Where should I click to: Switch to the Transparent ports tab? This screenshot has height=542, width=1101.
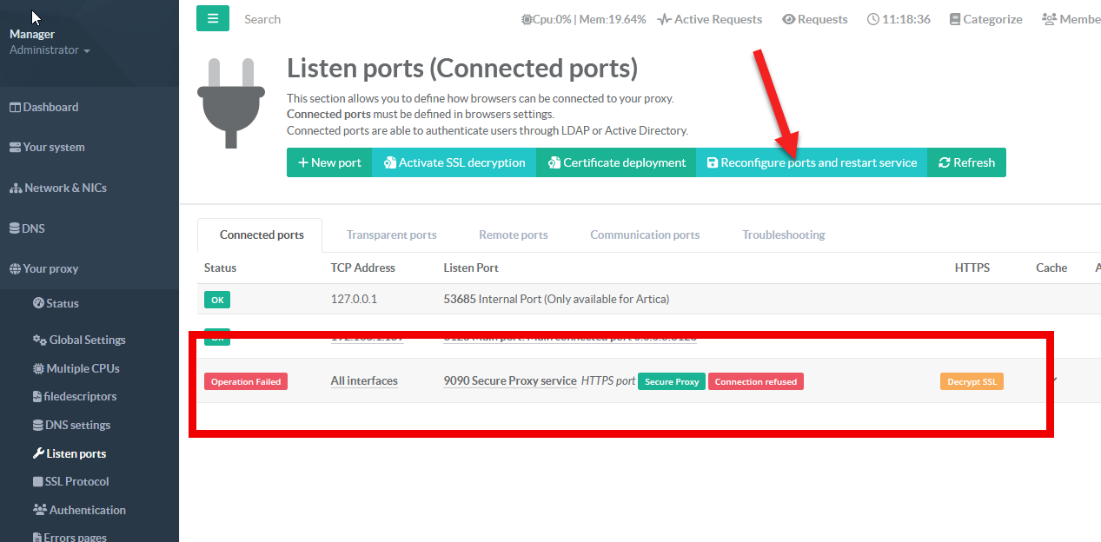coord(391,235)
